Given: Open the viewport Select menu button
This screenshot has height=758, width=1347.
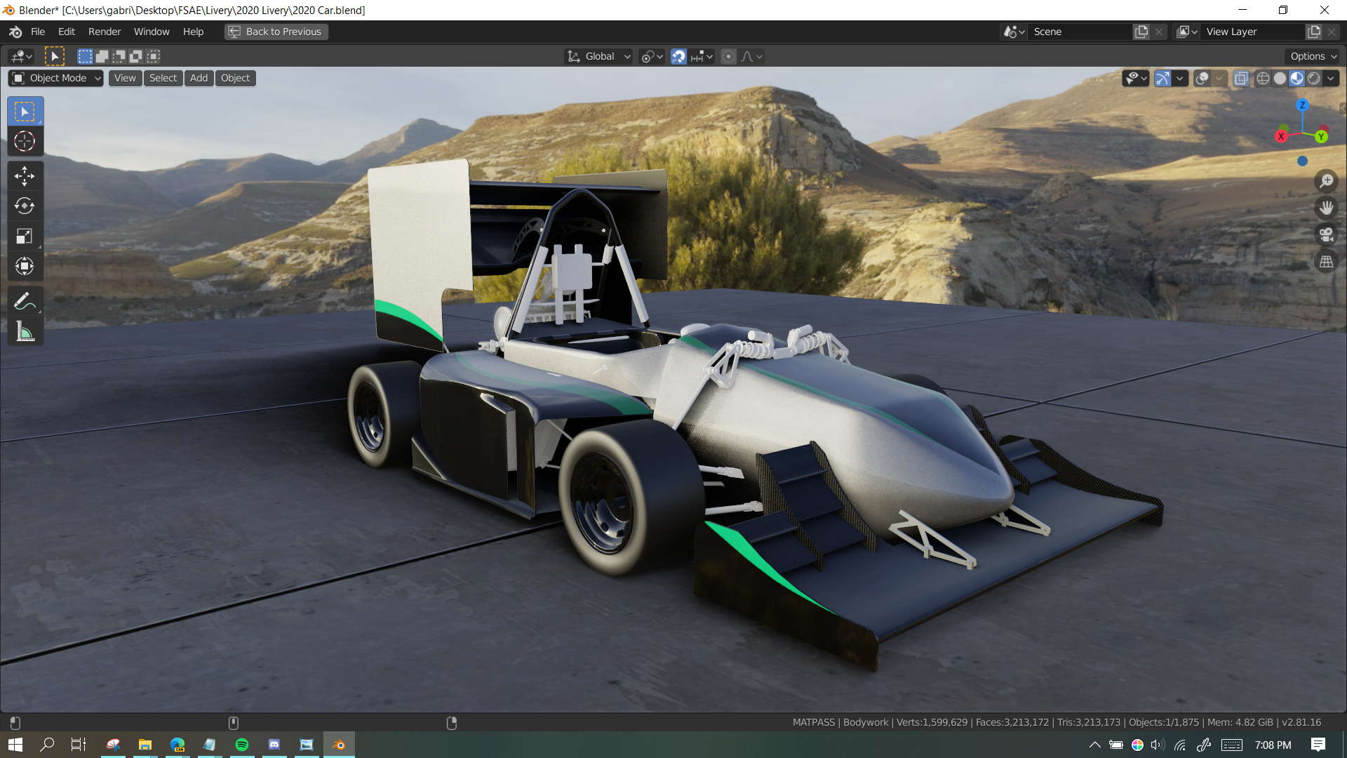Looking at the screenshot, I should coord(163,79).
